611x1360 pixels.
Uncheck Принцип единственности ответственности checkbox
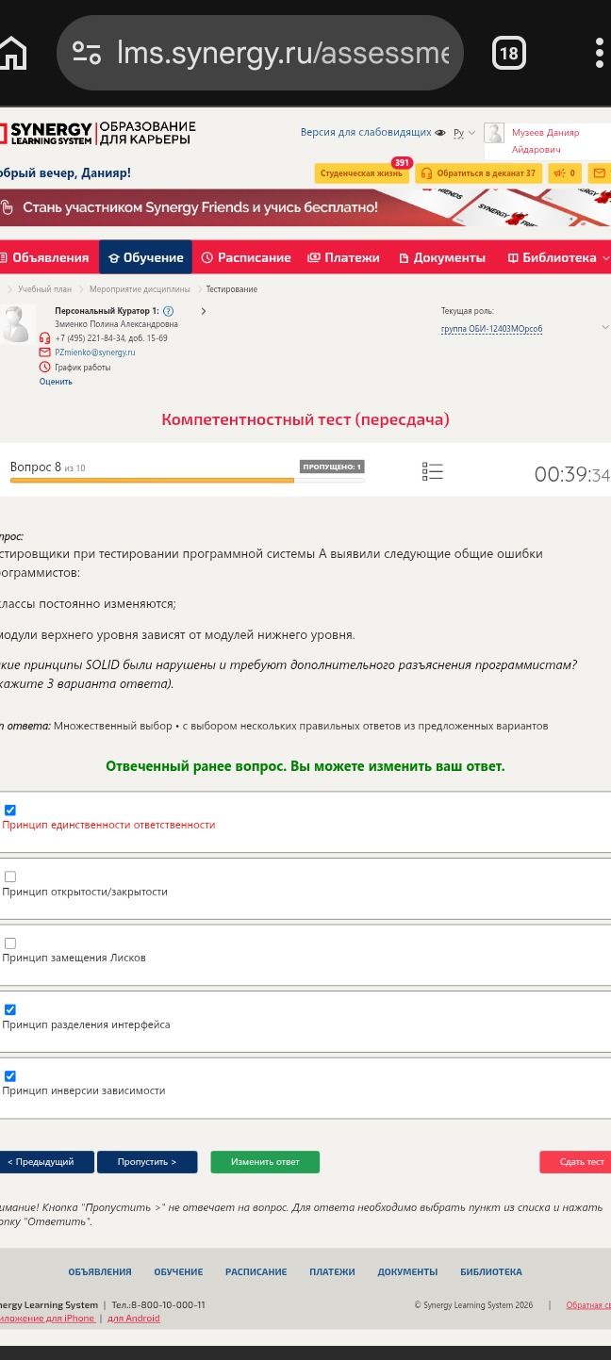[x=10, y=811]
